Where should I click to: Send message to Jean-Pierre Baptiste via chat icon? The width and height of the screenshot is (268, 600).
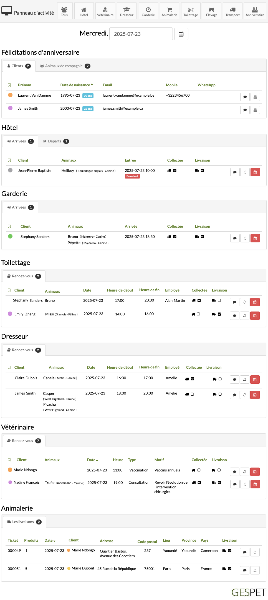[x=235, y=172]
